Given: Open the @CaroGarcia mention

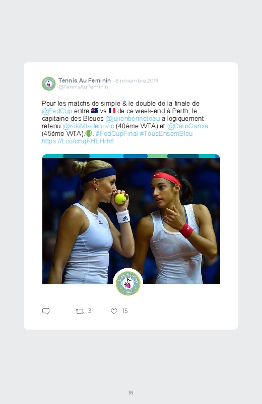Looking at the screenshot, I should click(187, 126).
